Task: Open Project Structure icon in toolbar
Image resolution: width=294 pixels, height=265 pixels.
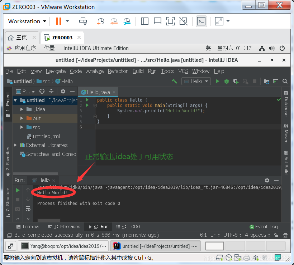Action: pyautogui.click(x=266, y=81)
